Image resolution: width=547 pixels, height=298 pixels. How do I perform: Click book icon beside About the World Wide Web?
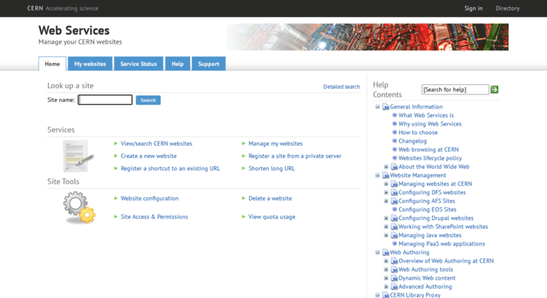(x=394, y=167)
